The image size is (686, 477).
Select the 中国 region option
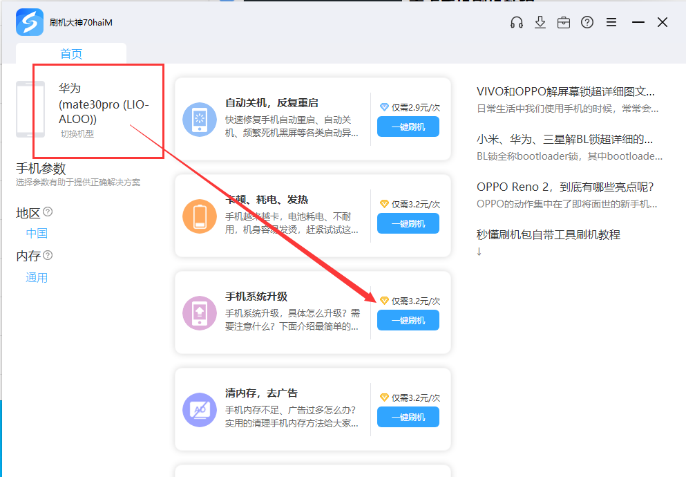37,233
